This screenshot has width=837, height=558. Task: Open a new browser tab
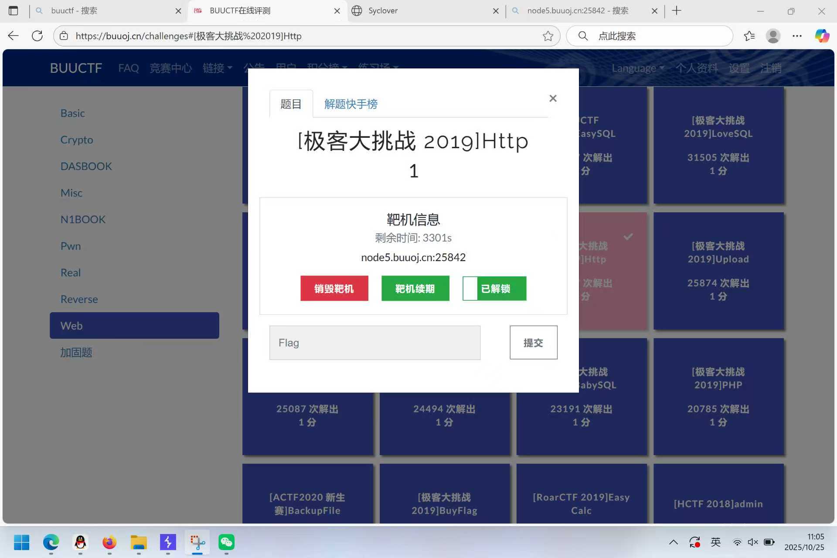click(677, 10)
